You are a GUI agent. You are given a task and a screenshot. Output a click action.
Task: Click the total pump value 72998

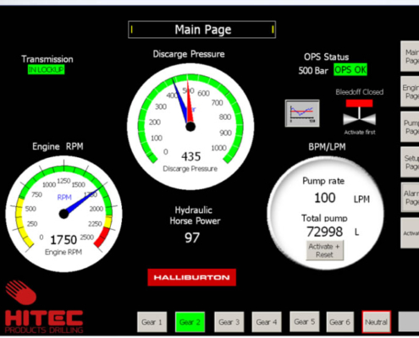tap(324, 232)
